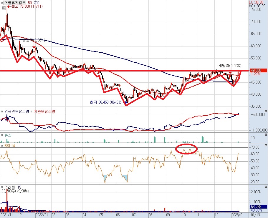
Task: Toggle the 뉴스 panel square marker
Action: click(2, 135)
